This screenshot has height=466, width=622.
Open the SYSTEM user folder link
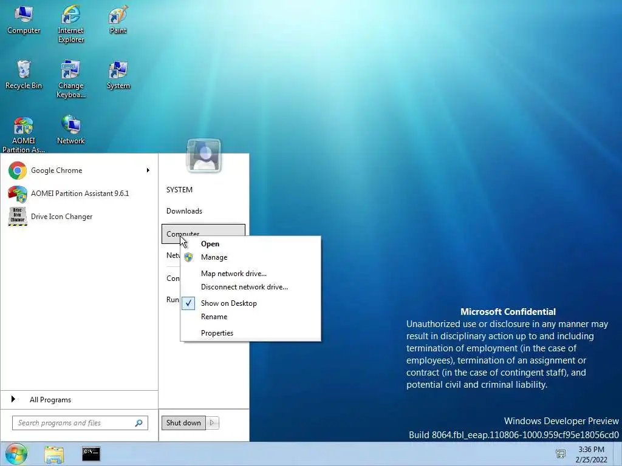click(179, 190)
